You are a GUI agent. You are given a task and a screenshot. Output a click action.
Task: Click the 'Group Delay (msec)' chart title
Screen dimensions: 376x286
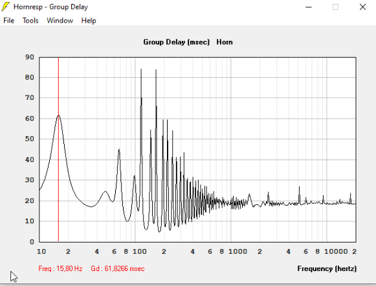click(x=176, y=42)
